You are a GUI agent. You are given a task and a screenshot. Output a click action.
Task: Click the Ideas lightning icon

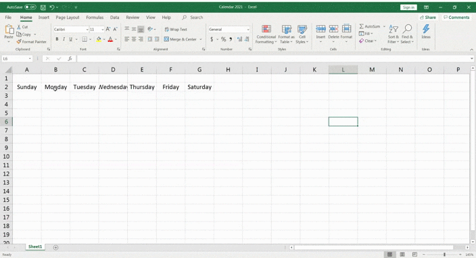[426, 29]
